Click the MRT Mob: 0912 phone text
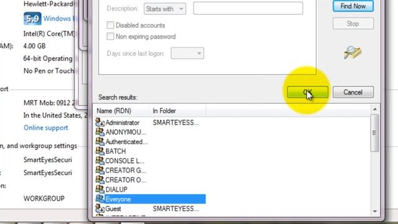The width and height of the screenshot is (398, 224). point(49,103)
